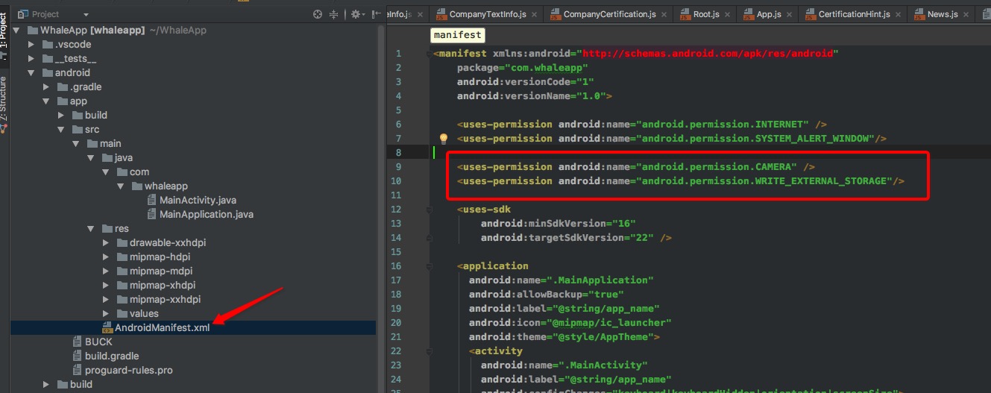This screenshot has height=393, width=991.
Task: Click the SYSTEM_ALERT_WINDOW permission text
Action: 813,139
